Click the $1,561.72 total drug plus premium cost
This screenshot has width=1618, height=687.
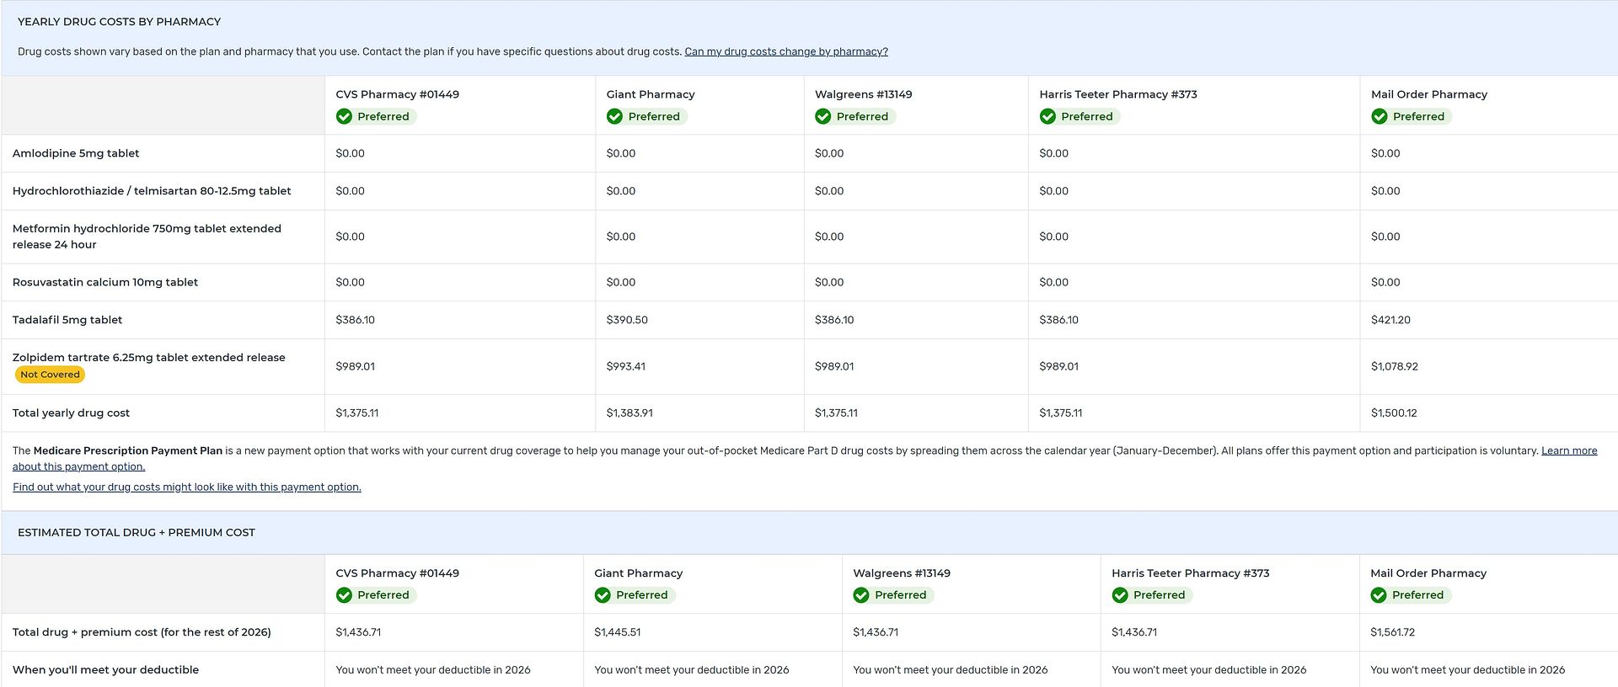click(1392, 632)
